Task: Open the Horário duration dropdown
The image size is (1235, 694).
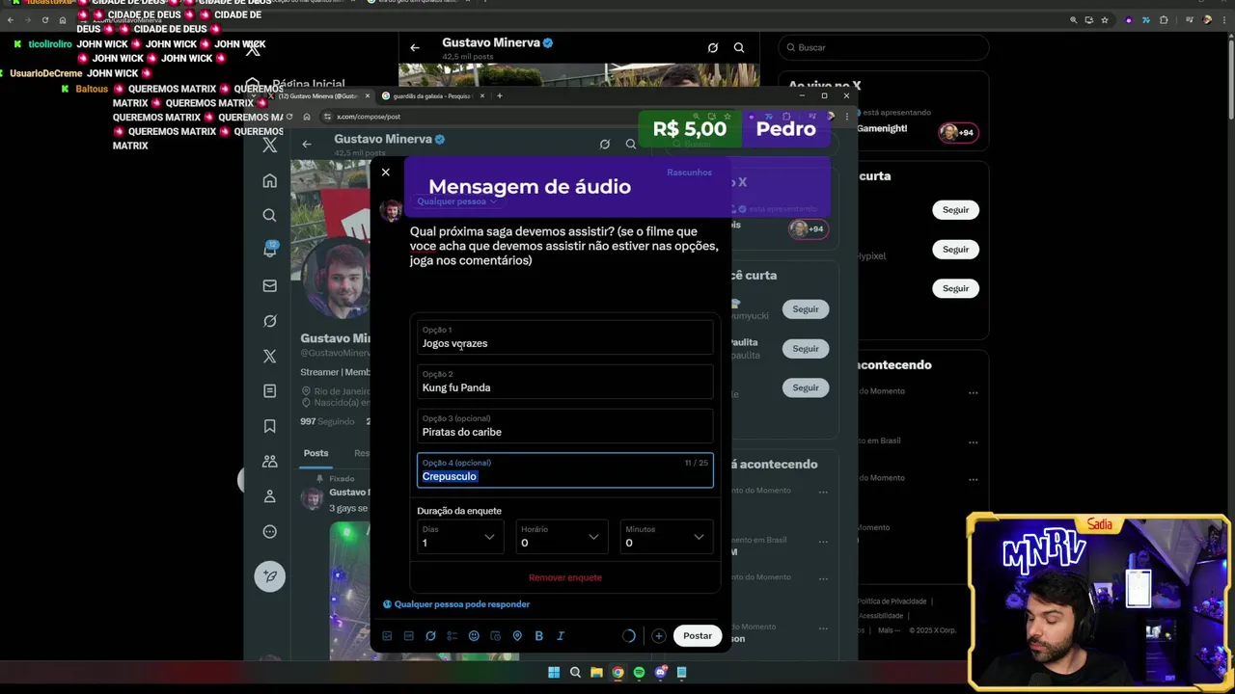Action: tap(562, 537)
